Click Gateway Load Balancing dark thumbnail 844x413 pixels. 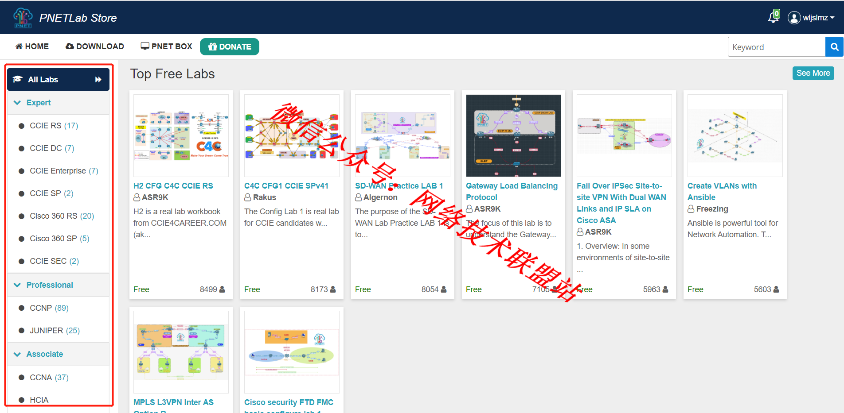(x=513, y=135)
